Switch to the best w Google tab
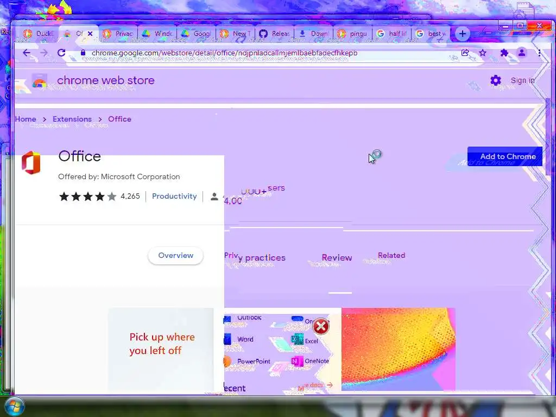 click(431, 34)
